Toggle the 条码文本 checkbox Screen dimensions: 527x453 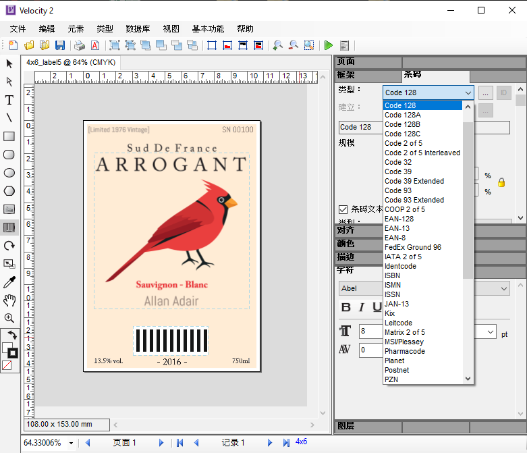tap(343, 210)
